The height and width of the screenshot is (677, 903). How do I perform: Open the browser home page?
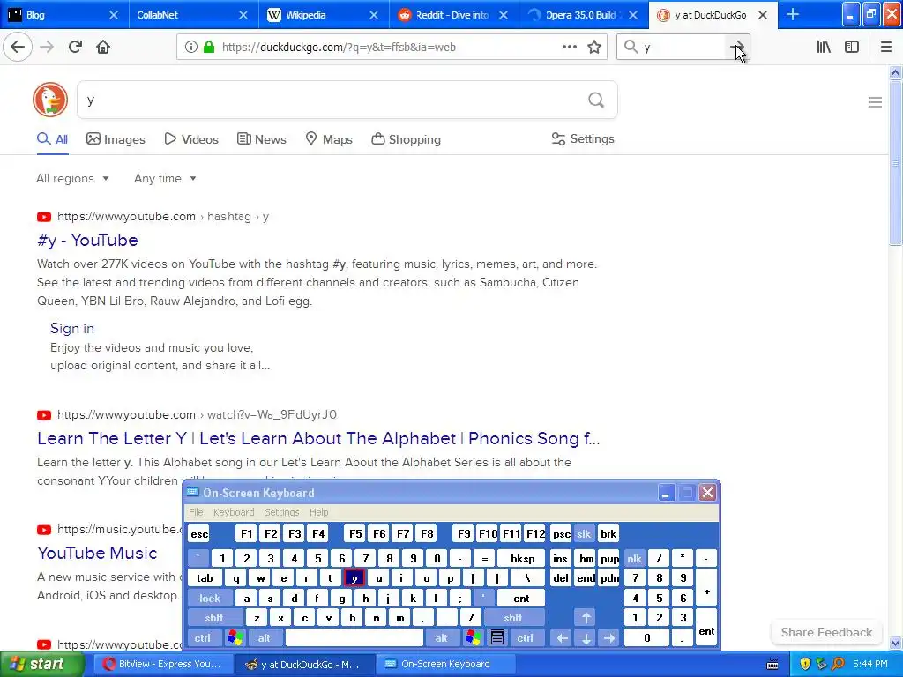103,47
